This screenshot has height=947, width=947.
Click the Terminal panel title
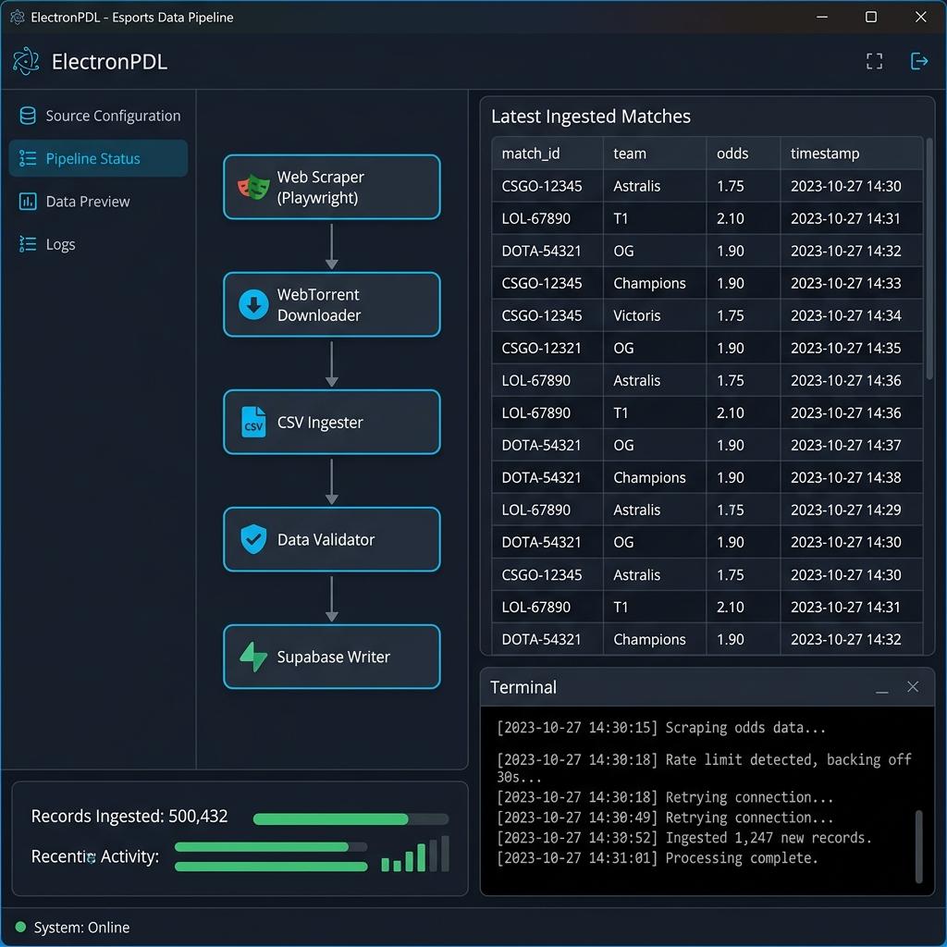(523, 687)
